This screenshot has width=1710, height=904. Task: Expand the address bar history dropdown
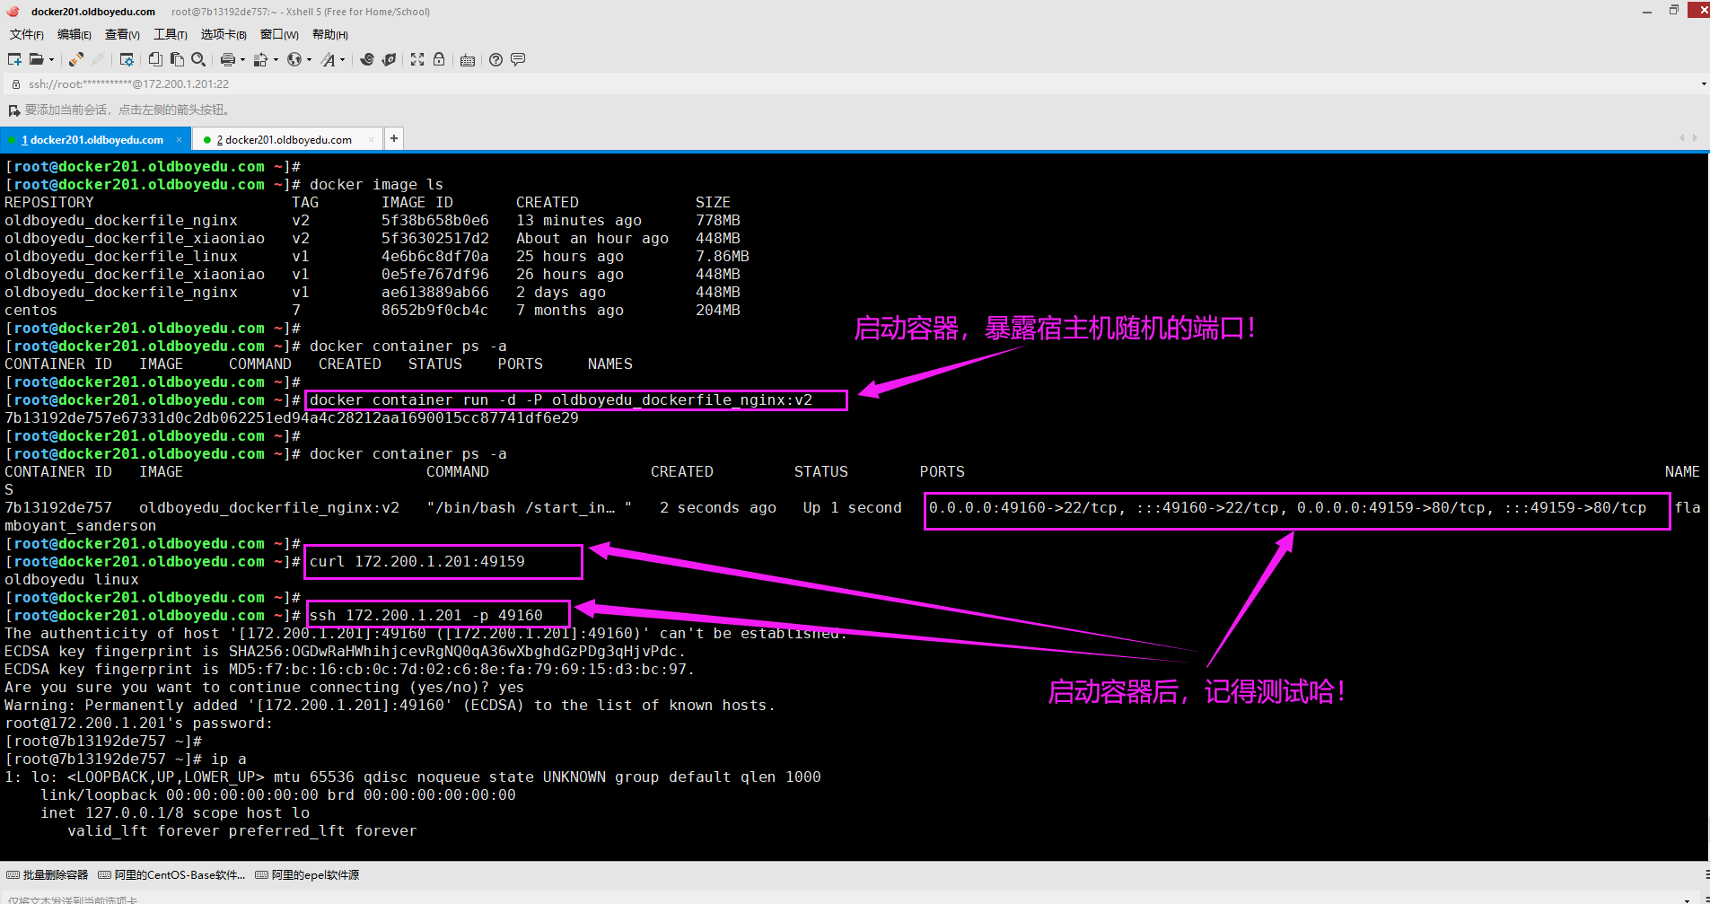click(x=1703, y=84)
